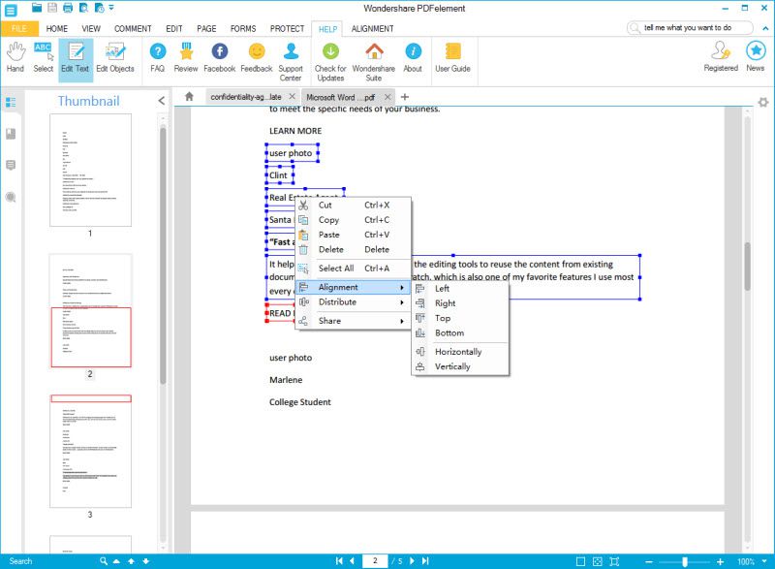Zoom in with the plus button
Viewport: 775px width, 569px height.
pyautogui.click(x=720, y=562)
